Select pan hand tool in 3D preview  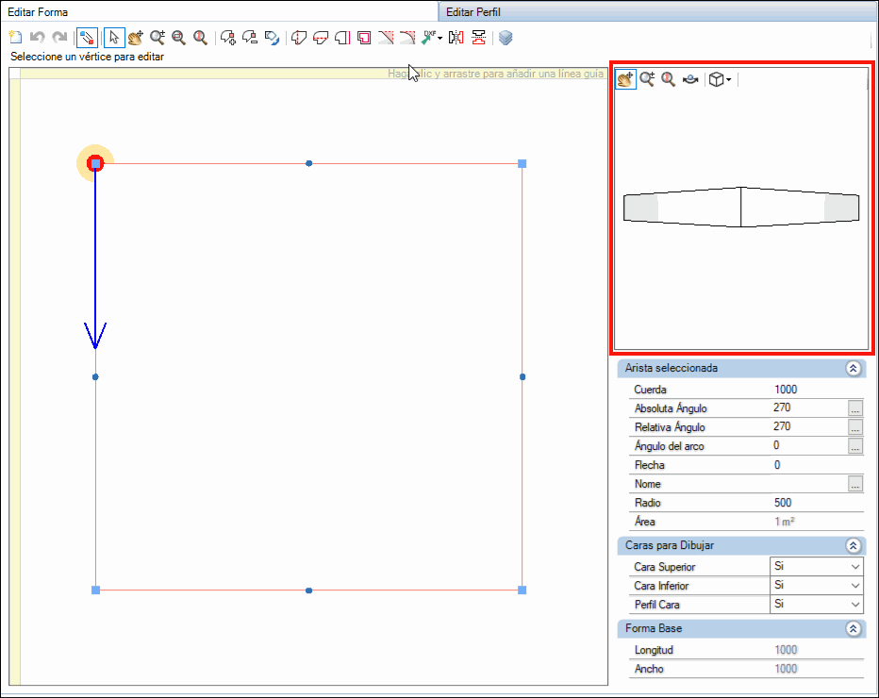pos(625,79)
